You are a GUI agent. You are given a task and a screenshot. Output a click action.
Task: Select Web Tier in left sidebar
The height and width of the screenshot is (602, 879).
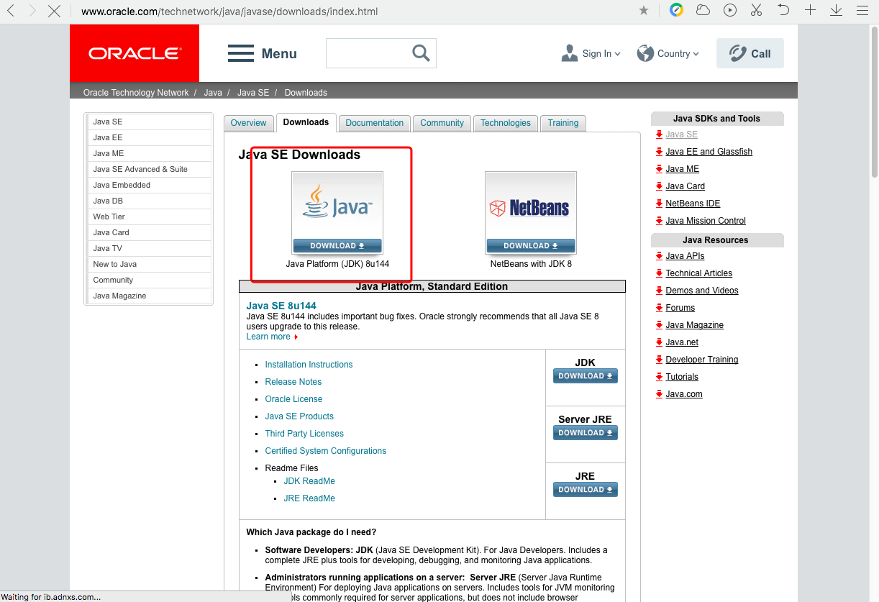pyautogui.click(x=149, y=216)
